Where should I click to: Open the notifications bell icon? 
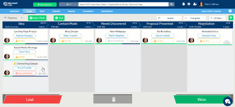184,4
